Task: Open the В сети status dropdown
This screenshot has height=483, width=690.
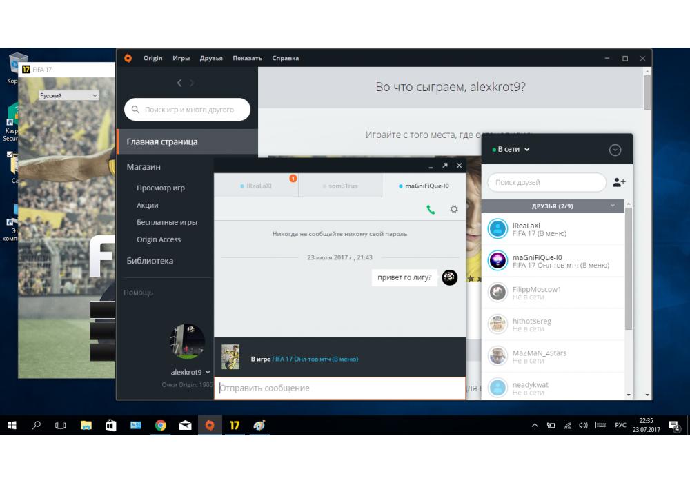Action: click(511, 150)
